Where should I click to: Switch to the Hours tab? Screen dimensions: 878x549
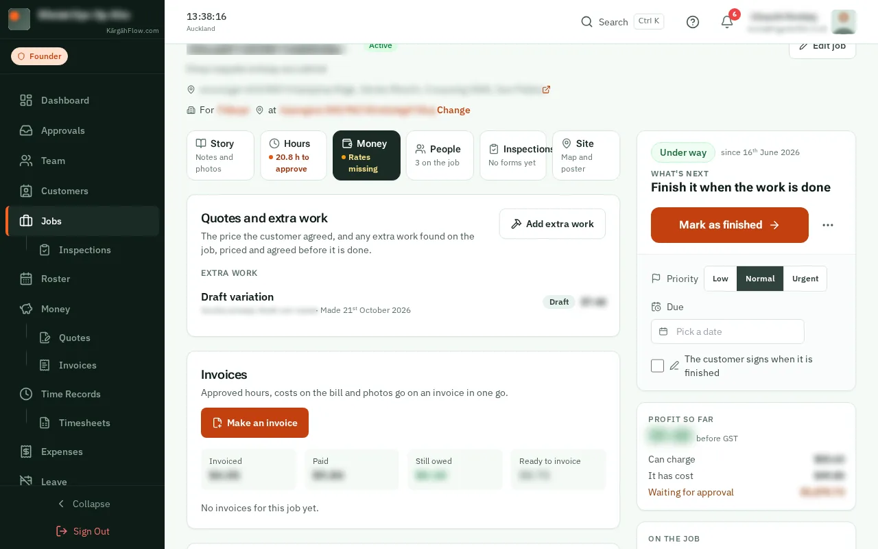294,156
